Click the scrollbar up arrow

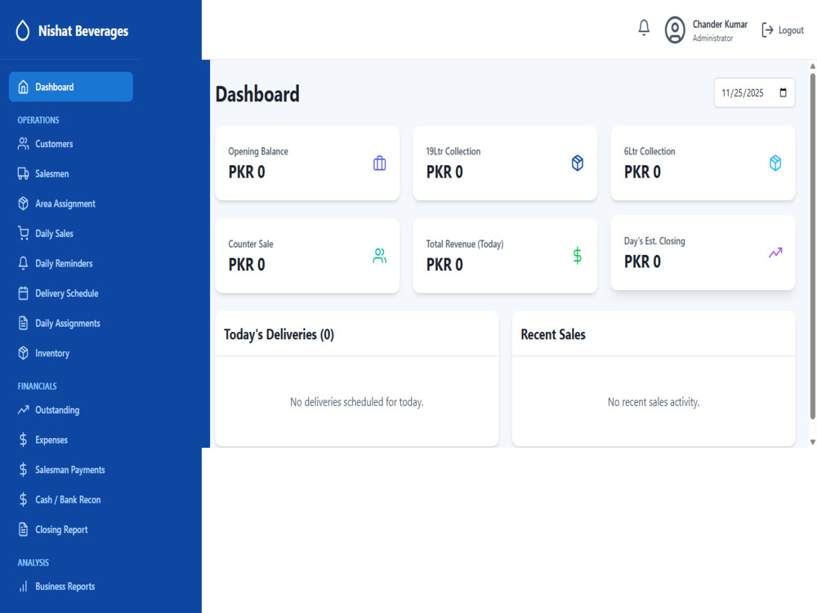(812, 66)
